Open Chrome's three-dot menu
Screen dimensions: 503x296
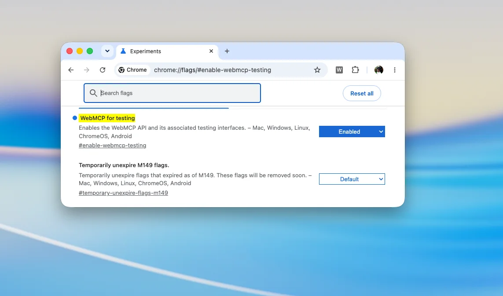pos(395,70)
